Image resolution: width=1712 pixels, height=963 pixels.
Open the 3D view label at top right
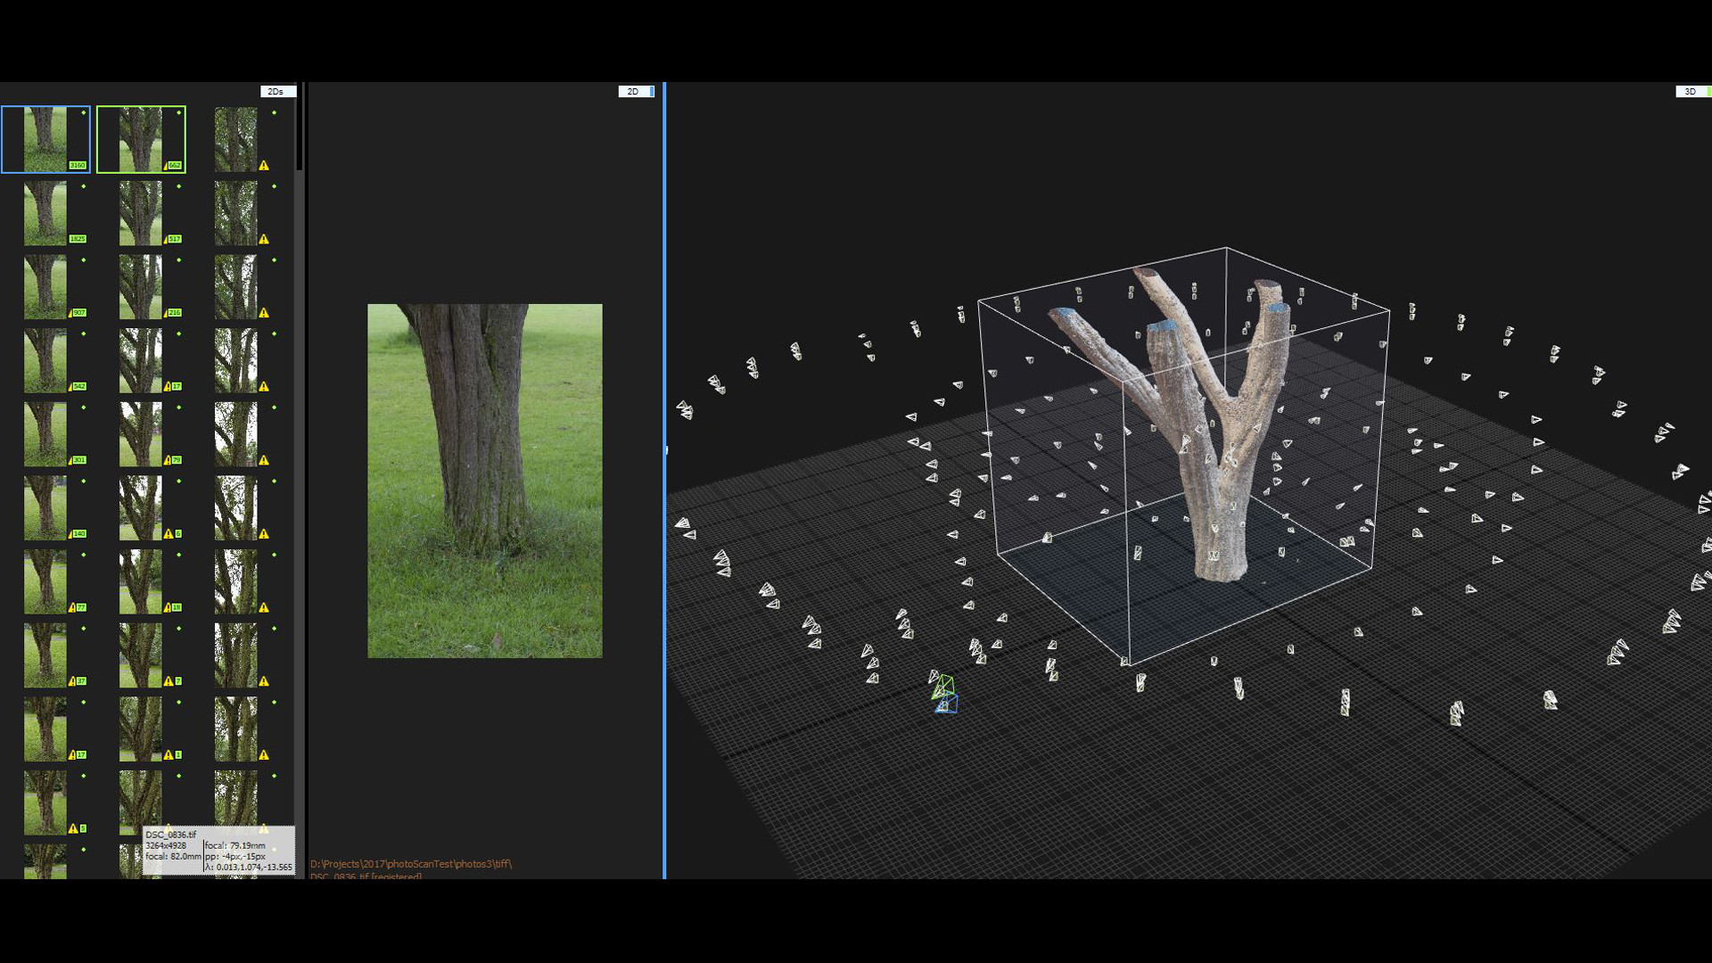tap(1691, 92)
